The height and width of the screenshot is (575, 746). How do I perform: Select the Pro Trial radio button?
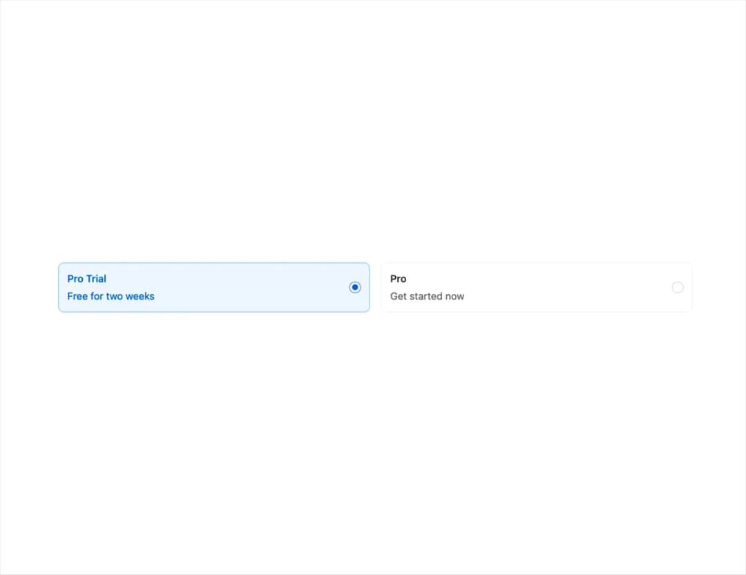[354, 287]
